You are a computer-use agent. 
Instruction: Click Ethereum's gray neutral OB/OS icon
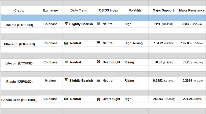click(98, 43)
